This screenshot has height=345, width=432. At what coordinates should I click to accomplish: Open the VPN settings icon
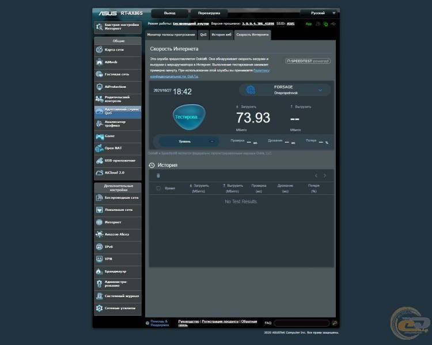99,259
